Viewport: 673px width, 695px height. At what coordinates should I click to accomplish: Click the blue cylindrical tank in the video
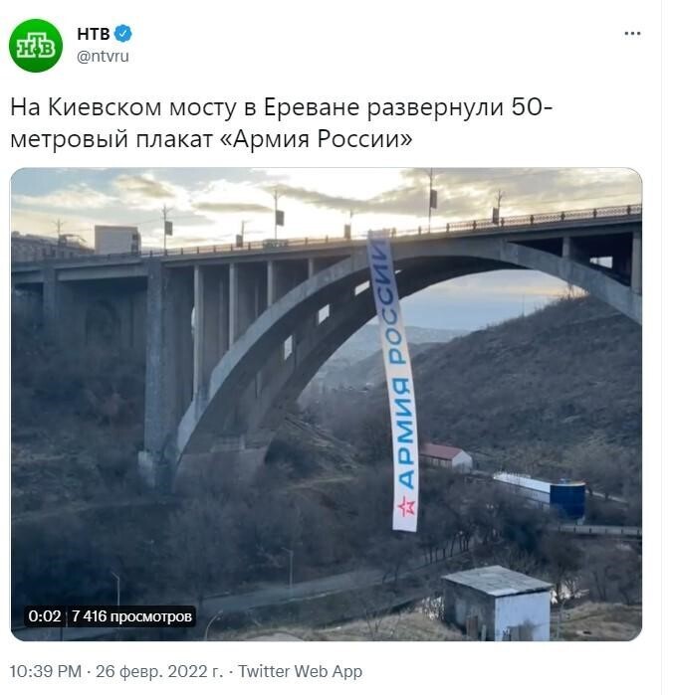click(x=567, y=499)
